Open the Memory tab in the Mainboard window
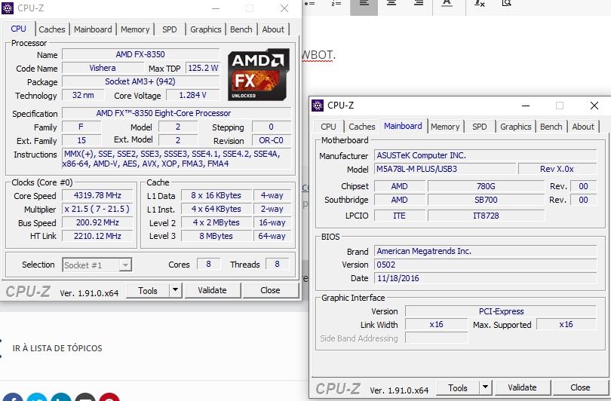 [x=445, y=127]
